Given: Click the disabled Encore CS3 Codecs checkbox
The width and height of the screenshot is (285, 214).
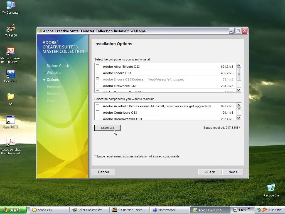Looking at the screenshot, I should click(98, 79).
